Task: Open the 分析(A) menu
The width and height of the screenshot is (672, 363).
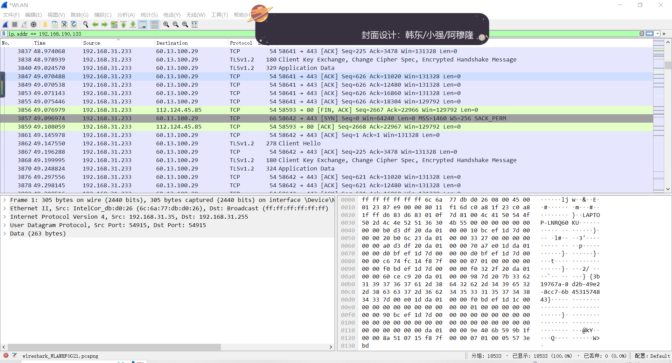Action: coord(126,15)
